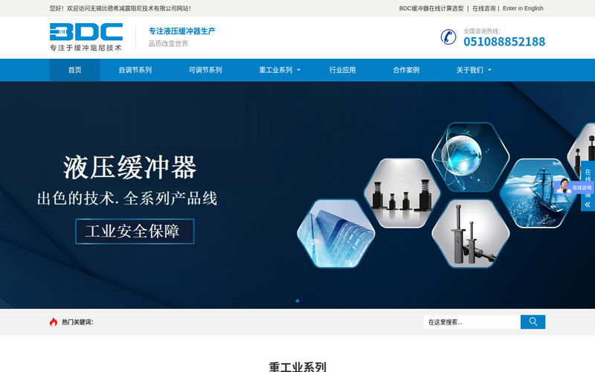Image resolution: width=595 pixels, height=372 pixels.
Task: Click the magnifier search button
Action: pos(533,322)
